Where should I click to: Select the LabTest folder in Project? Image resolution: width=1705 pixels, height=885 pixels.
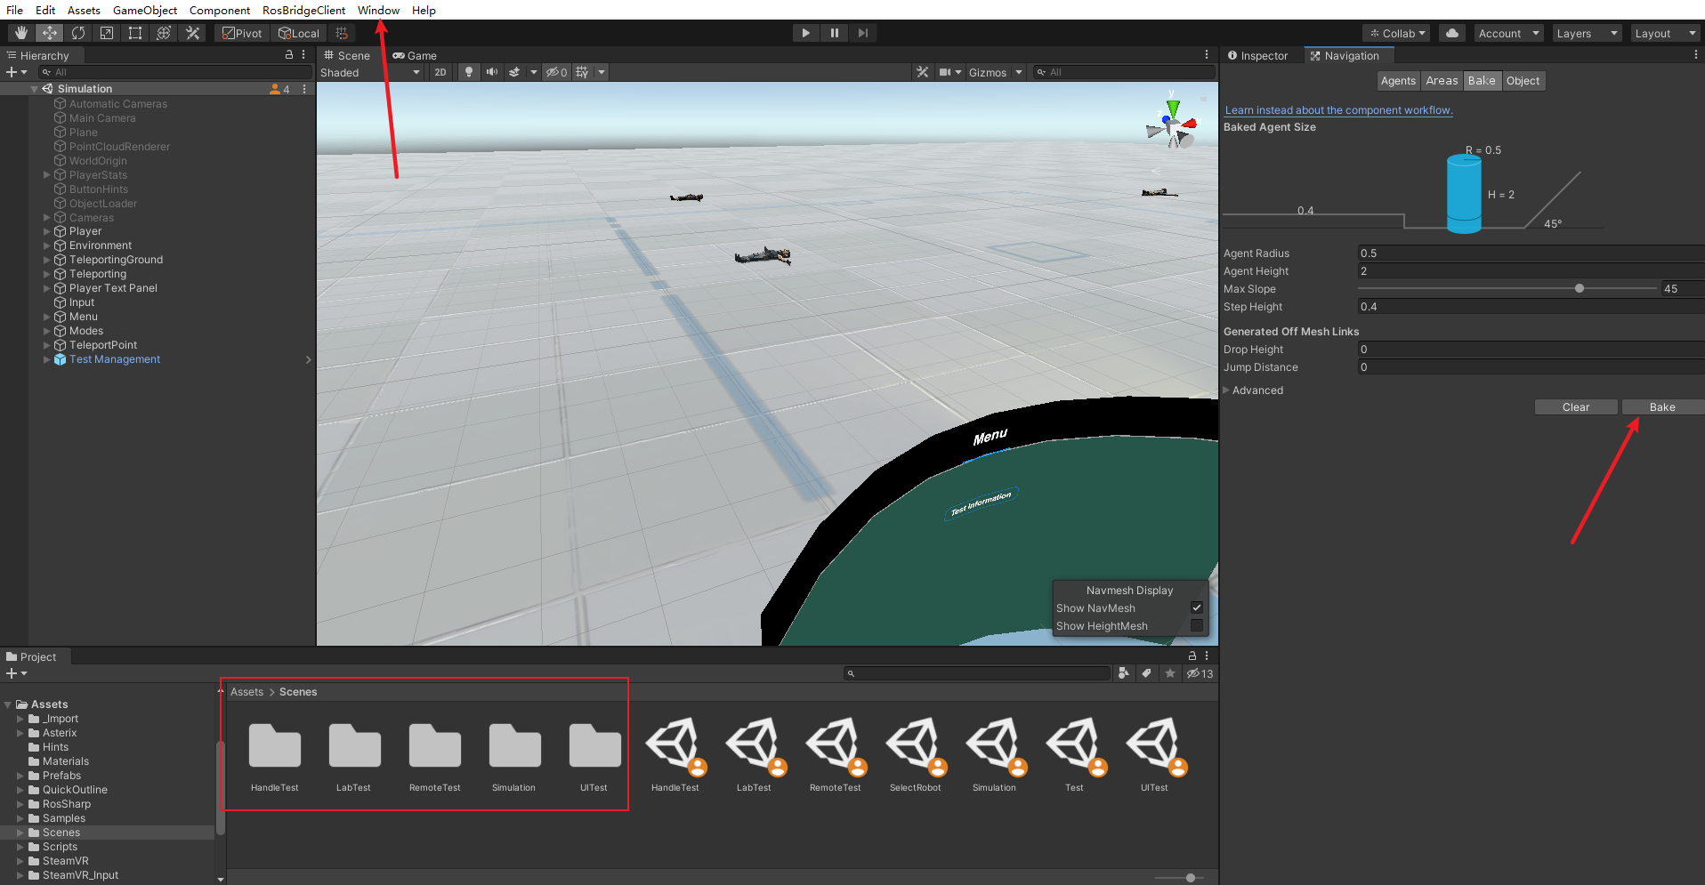[x=354, y=757]
